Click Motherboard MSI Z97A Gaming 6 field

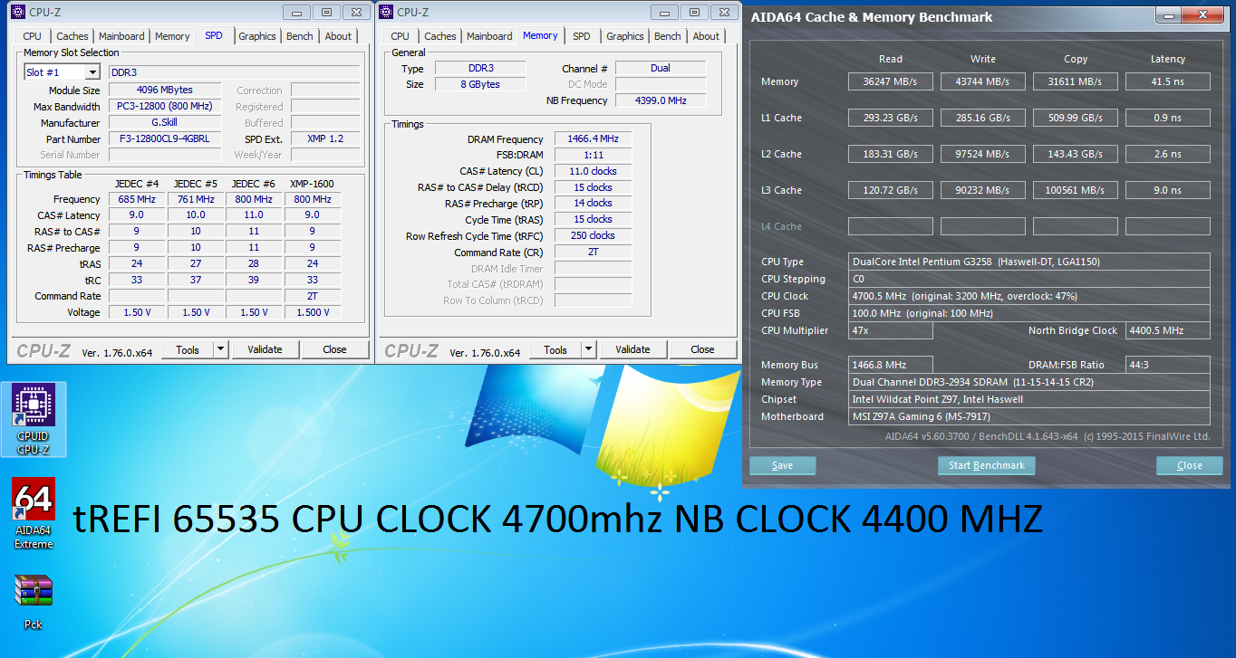[1030, 416]
